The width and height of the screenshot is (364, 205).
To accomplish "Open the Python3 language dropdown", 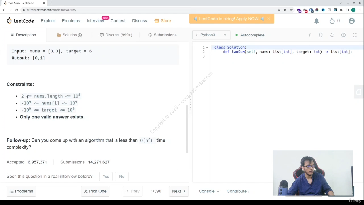I will click(211, 35).
